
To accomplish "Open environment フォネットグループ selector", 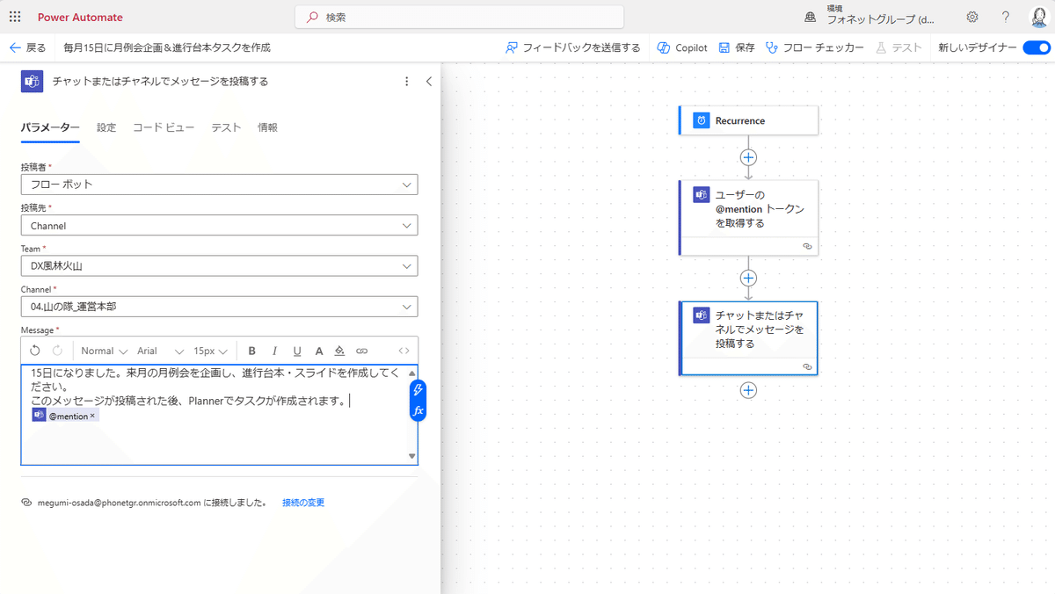I will [x=881, y=17].
